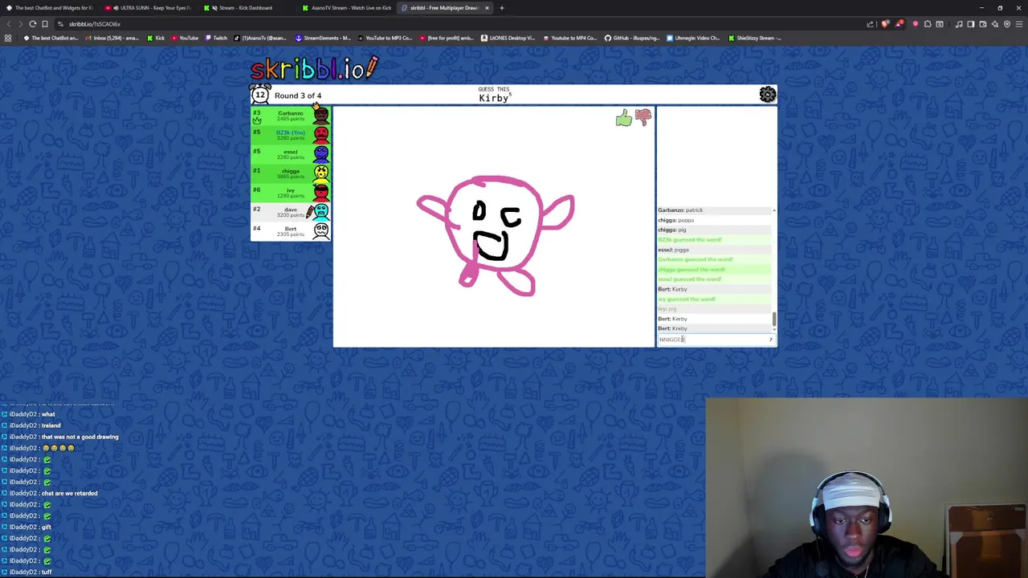Switch to ULTRA SUNN YouTube tab
1028x578 pixels.
(x=149, y=8)
